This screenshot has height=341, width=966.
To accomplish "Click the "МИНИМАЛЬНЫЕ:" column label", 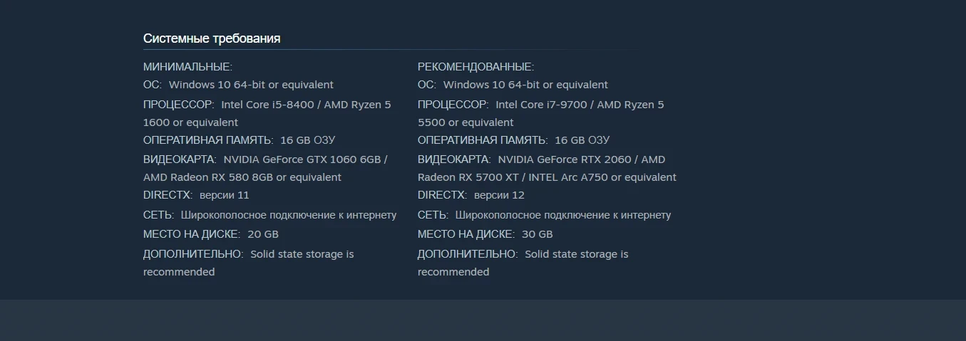I will pos(187,67).
